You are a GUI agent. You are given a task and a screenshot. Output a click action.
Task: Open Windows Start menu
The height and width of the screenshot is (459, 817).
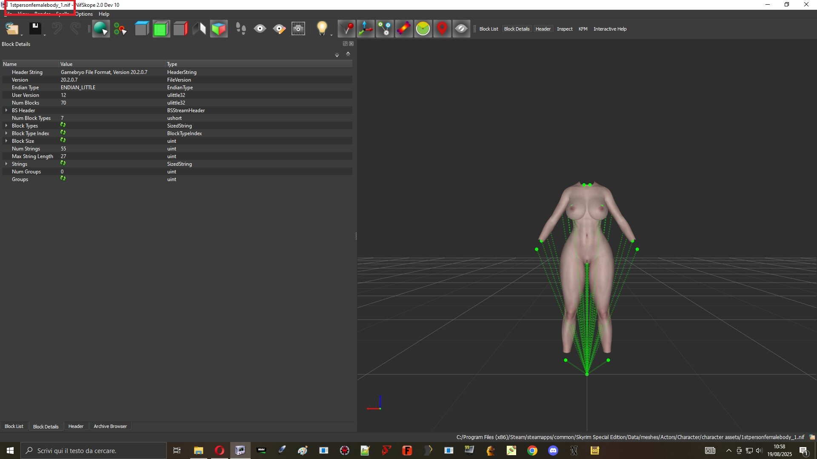(10, 450)
